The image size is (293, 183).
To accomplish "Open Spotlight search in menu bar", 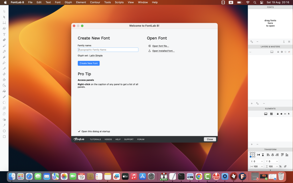I will (255, 2).
